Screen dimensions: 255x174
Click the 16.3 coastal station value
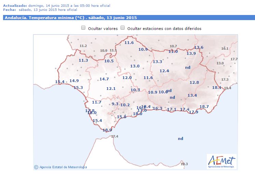[x=157, y=108]
